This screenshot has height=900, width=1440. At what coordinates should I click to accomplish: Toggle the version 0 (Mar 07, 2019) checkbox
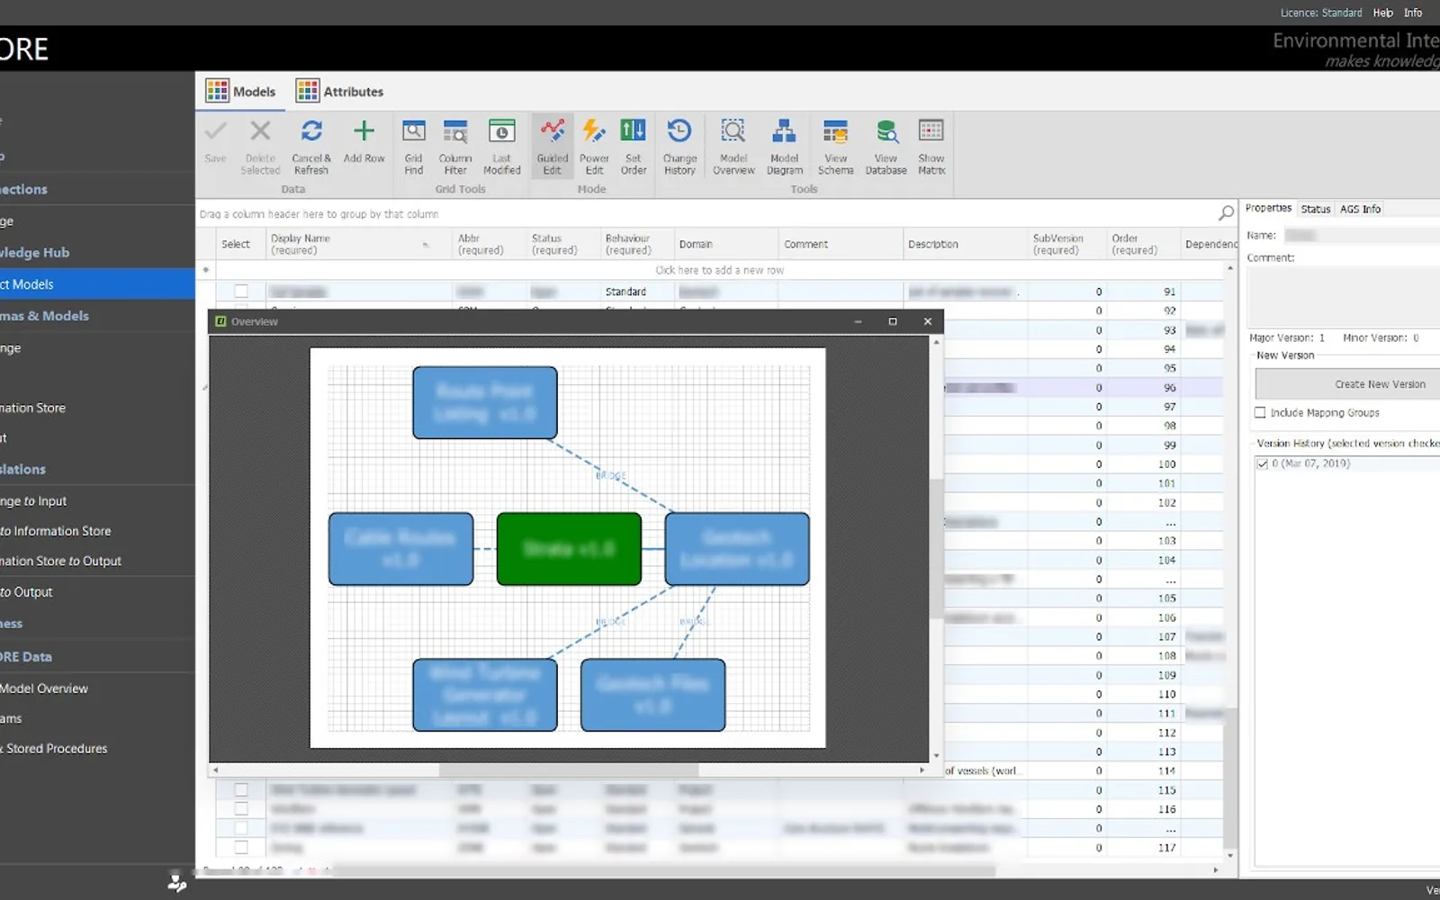[x=1263, y=463]
